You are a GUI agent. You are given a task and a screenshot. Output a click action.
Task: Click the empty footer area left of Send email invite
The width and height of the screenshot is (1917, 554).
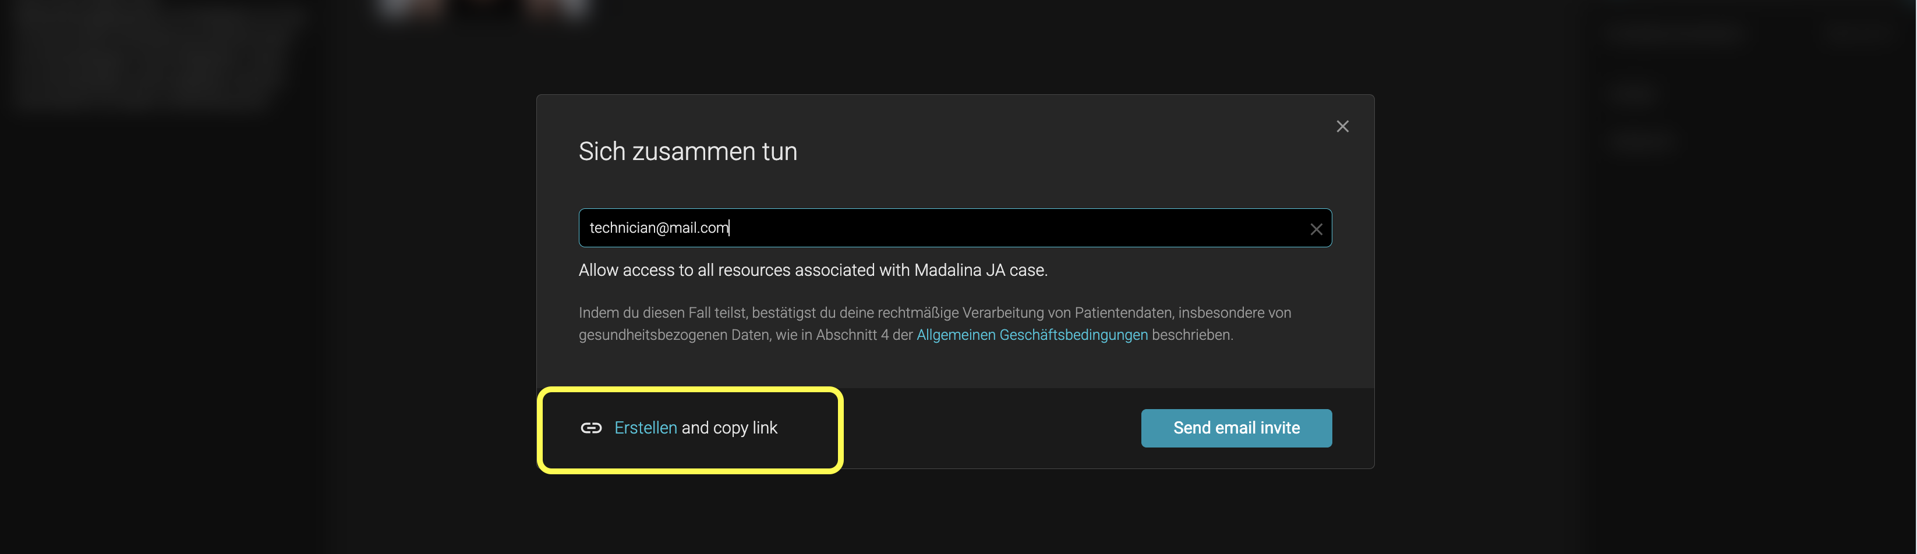(x=990, y=428)
